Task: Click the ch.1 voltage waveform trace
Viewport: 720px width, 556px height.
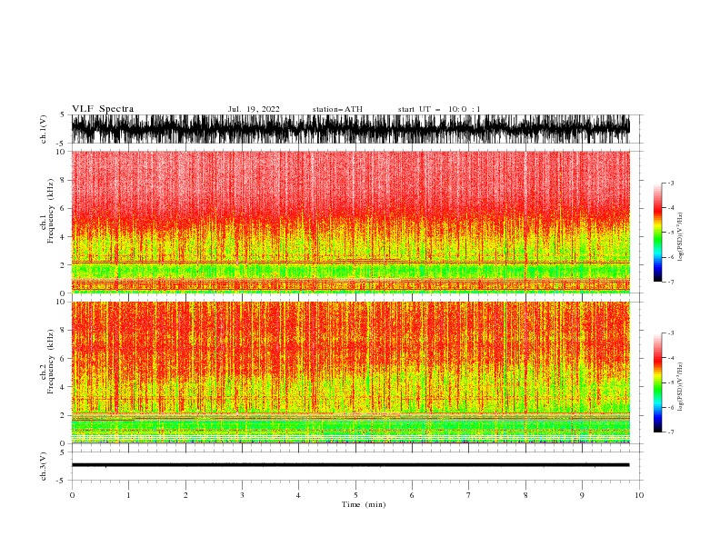Action: pyautogui.click(x=350, y=129)
